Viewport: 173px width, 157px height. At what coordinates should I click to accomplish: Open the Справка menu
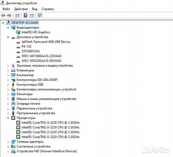pyautogui.click(x=47, y=9)
